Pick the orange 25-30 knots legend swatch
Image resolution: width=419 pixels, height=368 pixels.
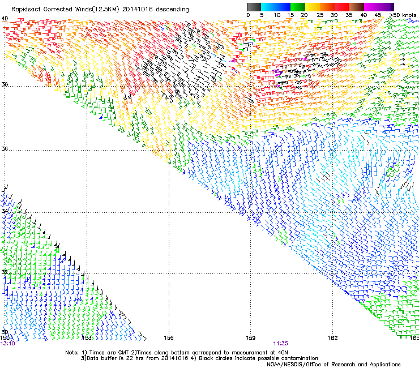(x=327, y=7)
